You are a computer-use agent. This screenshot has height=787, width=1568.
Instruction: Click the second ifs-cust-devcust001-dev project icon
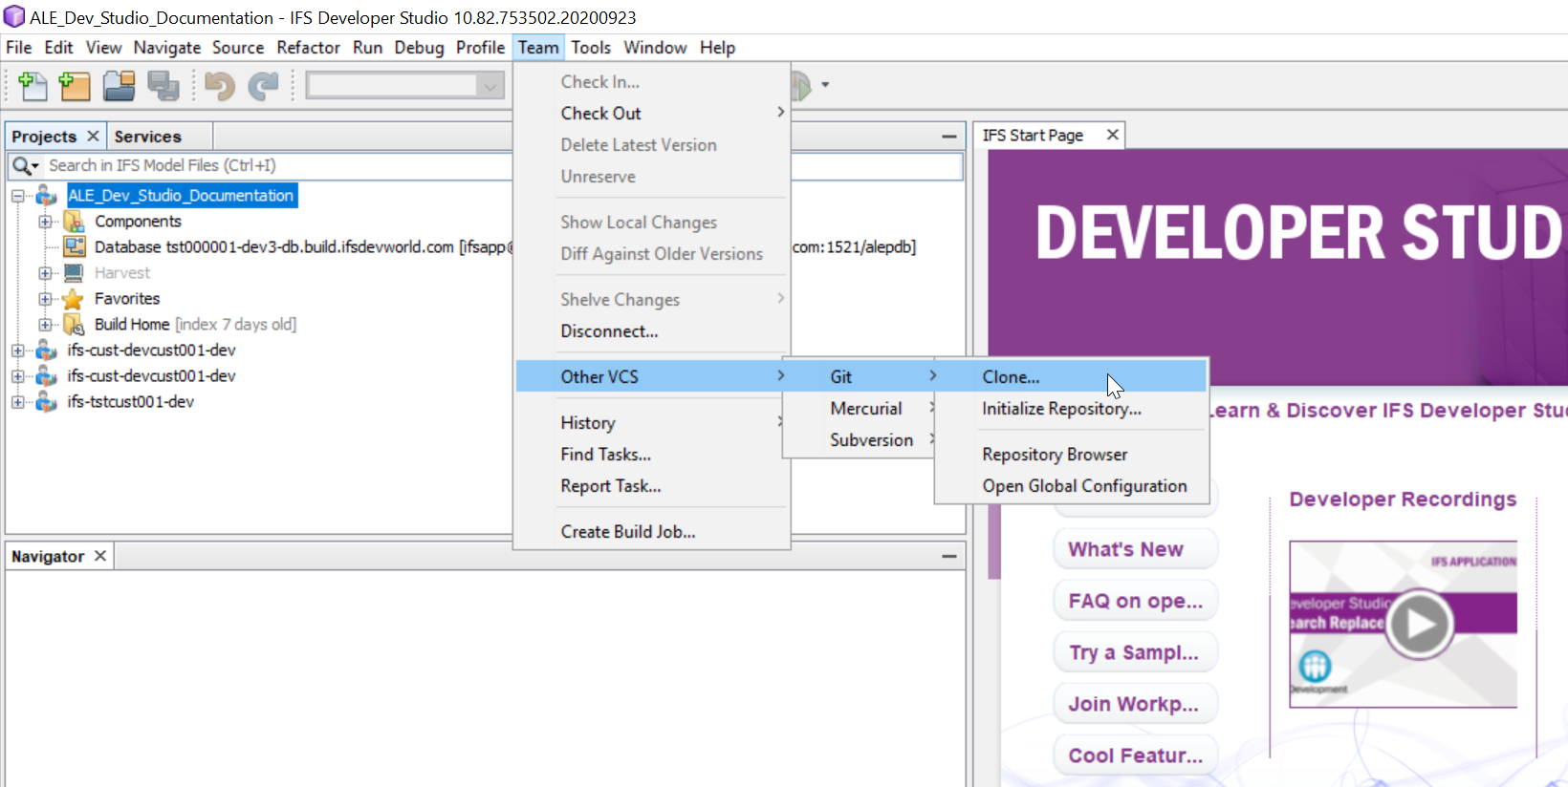click(x=46, y=376)
